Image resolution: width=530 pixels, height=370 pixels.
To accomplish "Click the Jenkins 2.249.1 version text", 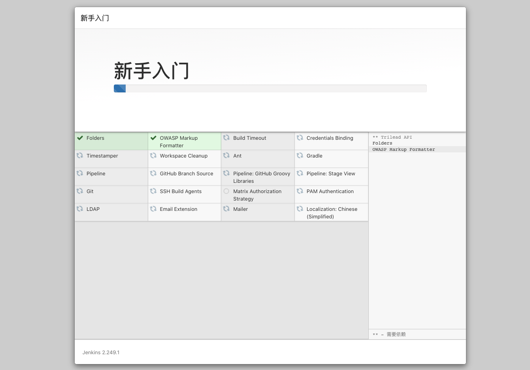I will 101,352.
